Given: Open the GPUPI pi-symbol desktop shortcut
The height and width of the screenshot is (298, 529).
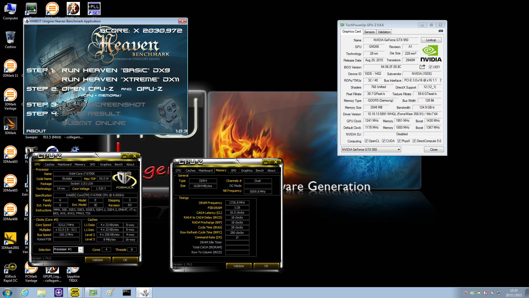Looking at the screenshot, I should (73, 9).
